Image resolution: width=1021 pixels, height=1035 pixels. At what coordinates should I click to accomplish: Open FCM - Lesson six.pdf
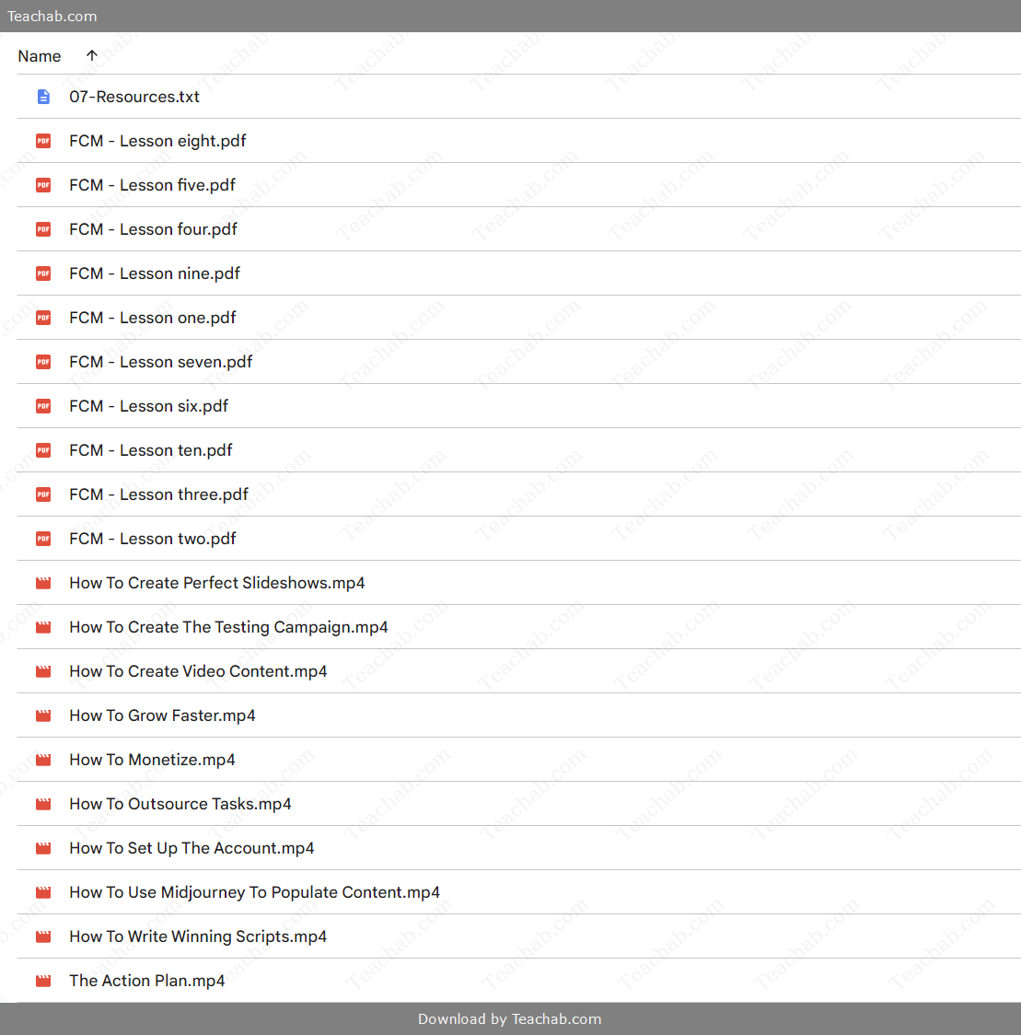[x=148, y=407]
